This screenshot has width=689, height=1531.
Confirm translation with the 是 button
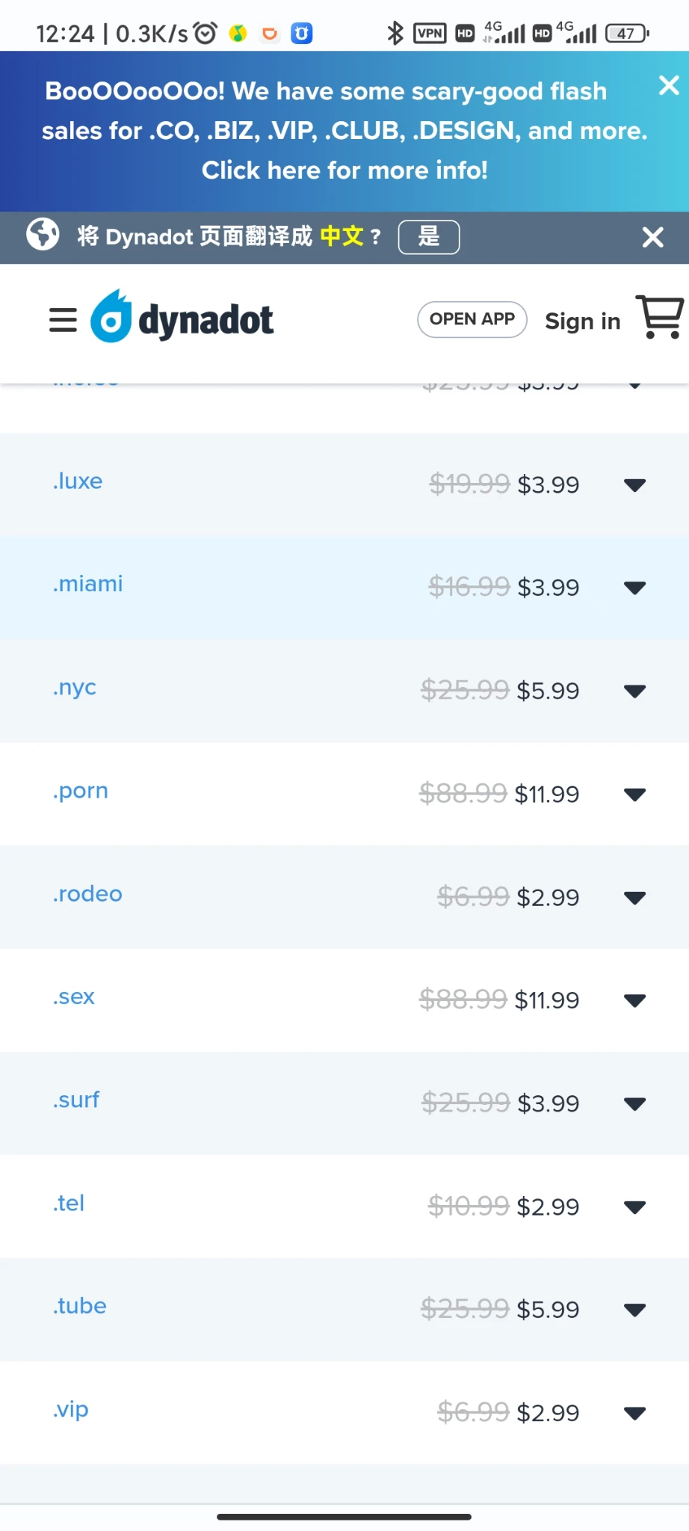click(x=428, y=237)
